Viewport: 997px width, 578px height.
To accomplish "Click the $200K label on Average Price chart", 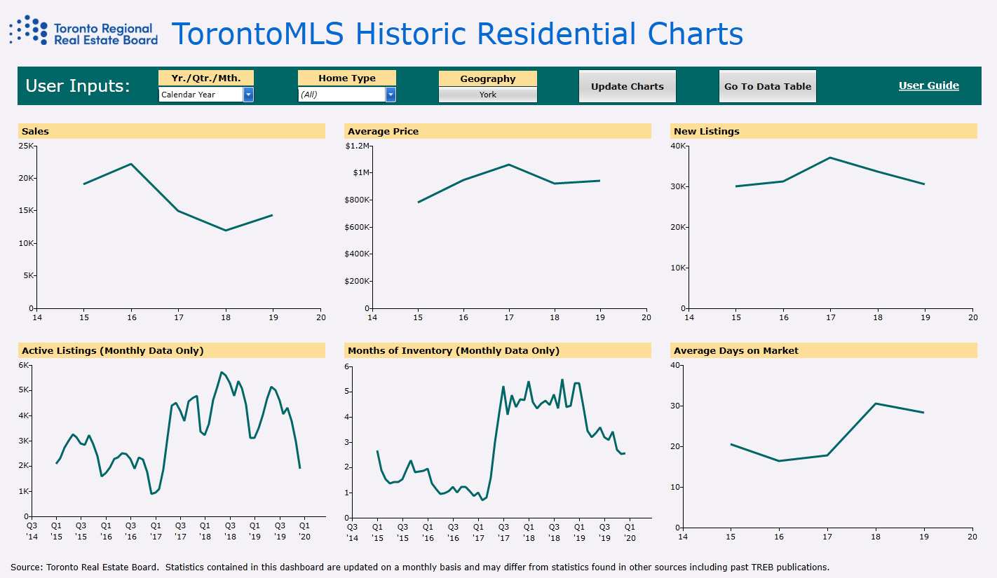I will (x=357, y=281).
